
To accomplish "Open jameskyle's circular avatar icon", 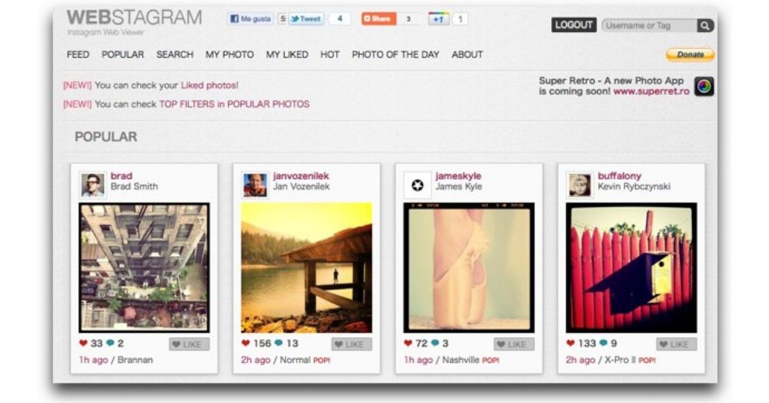I will coord(417,185).
